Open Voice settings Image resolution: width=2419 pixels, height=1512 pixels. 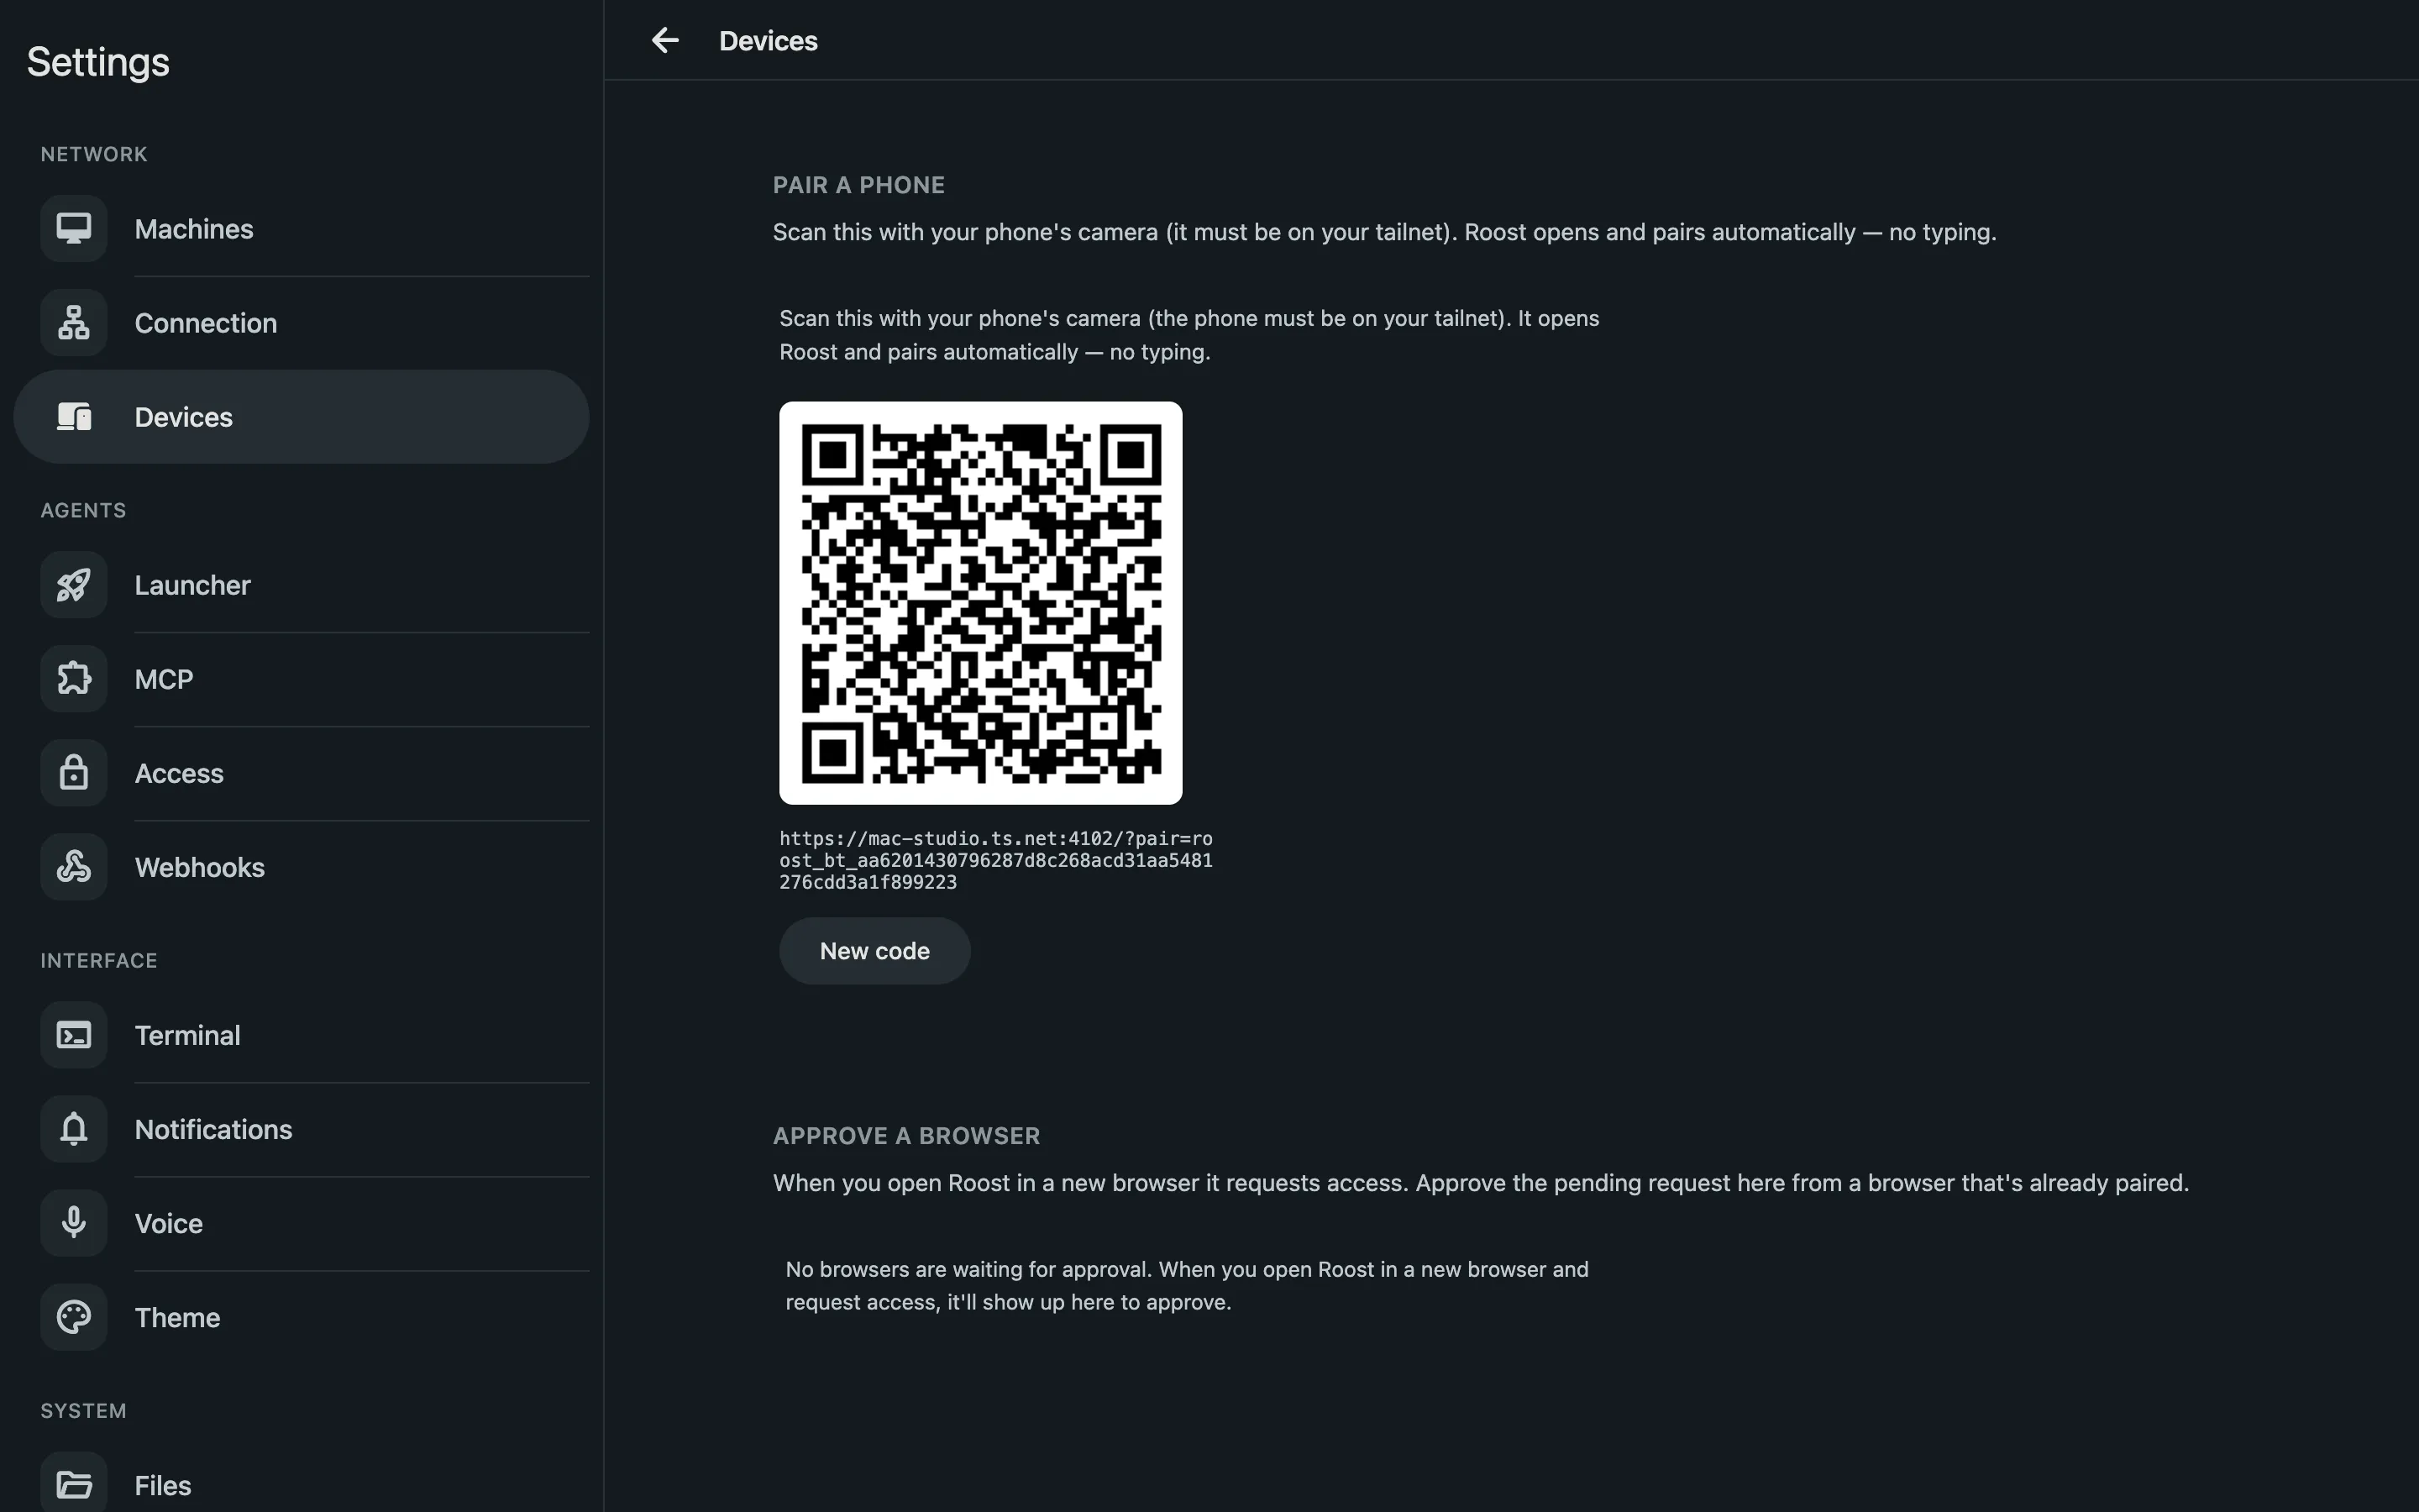tap(301, 1223)
